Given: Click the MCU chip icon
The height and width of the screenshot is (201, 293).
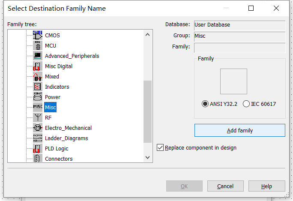Looking at the screenshot, I should [x=38, y=45].
